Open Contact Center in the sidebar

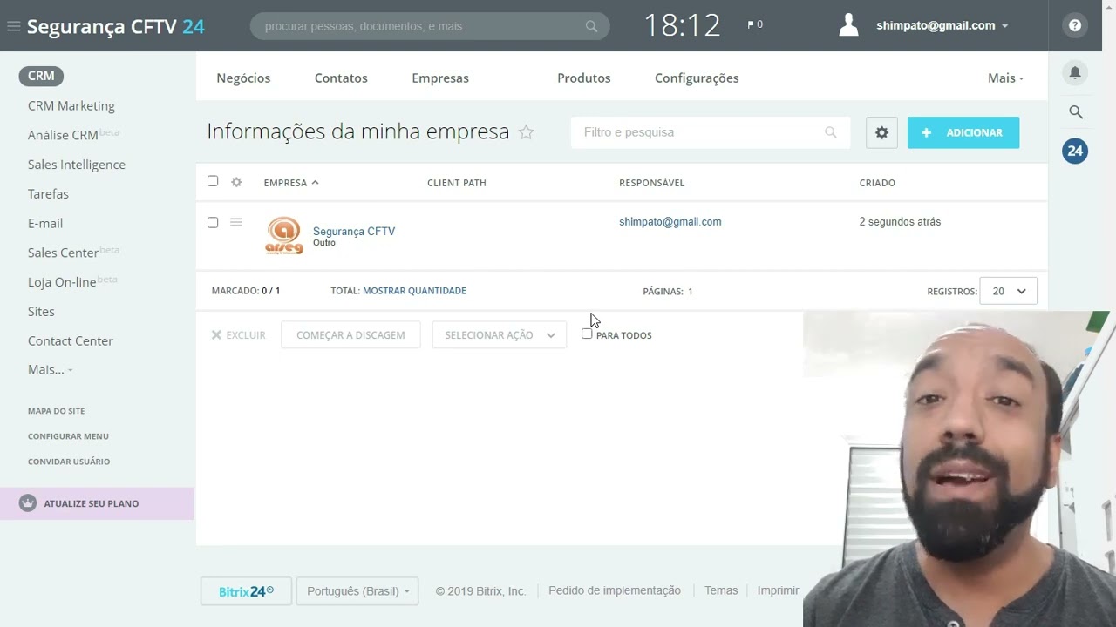71,340
